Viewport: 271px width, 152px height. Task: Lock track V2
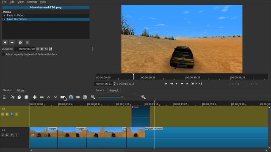[17, 114]
